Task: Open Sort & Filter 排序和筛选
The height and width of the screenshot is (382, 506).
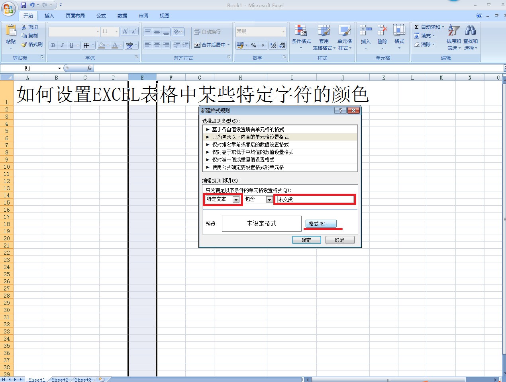Action: click(x=453, y=37)
